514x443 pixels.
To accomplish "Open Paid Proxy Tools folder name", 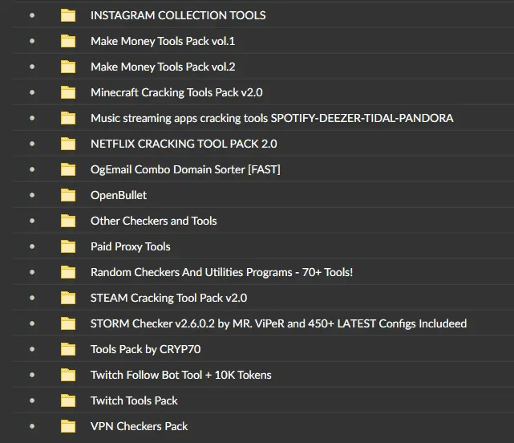I will [130, 246].
